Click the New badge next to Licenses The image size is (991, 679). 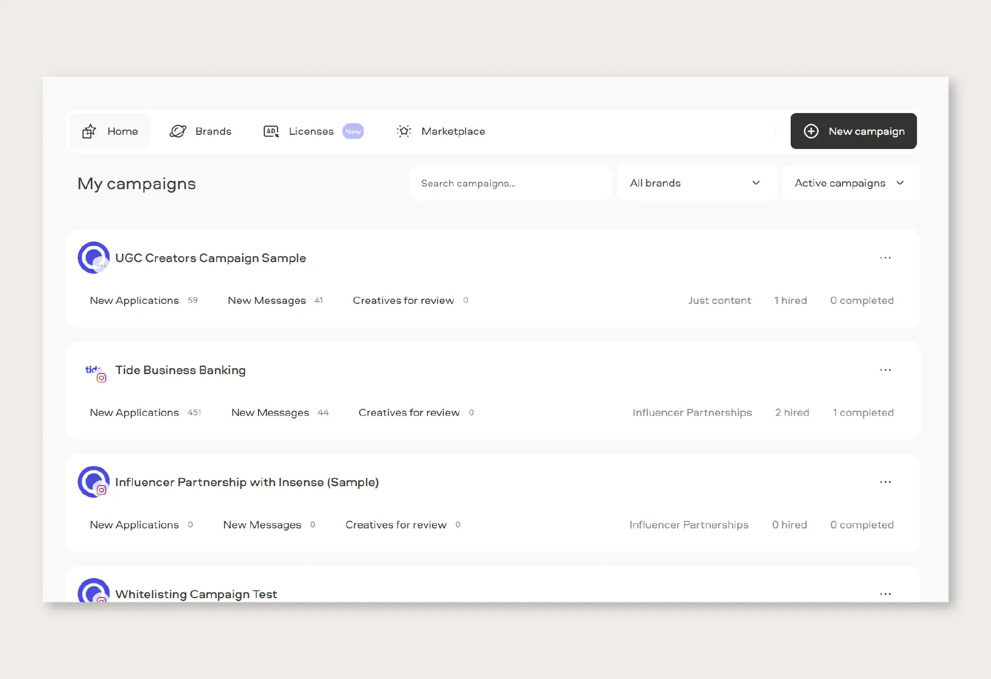click(353, 131)
